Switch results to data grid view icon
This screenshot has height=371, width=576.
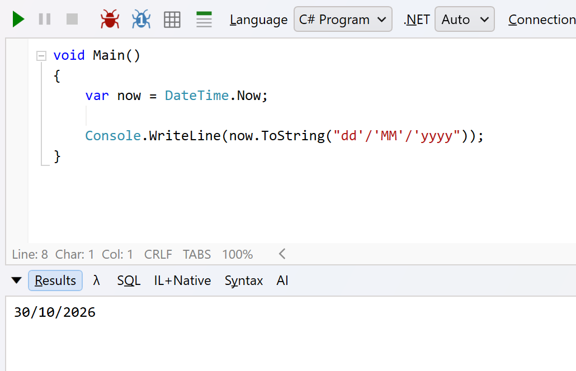pos(172,20)
